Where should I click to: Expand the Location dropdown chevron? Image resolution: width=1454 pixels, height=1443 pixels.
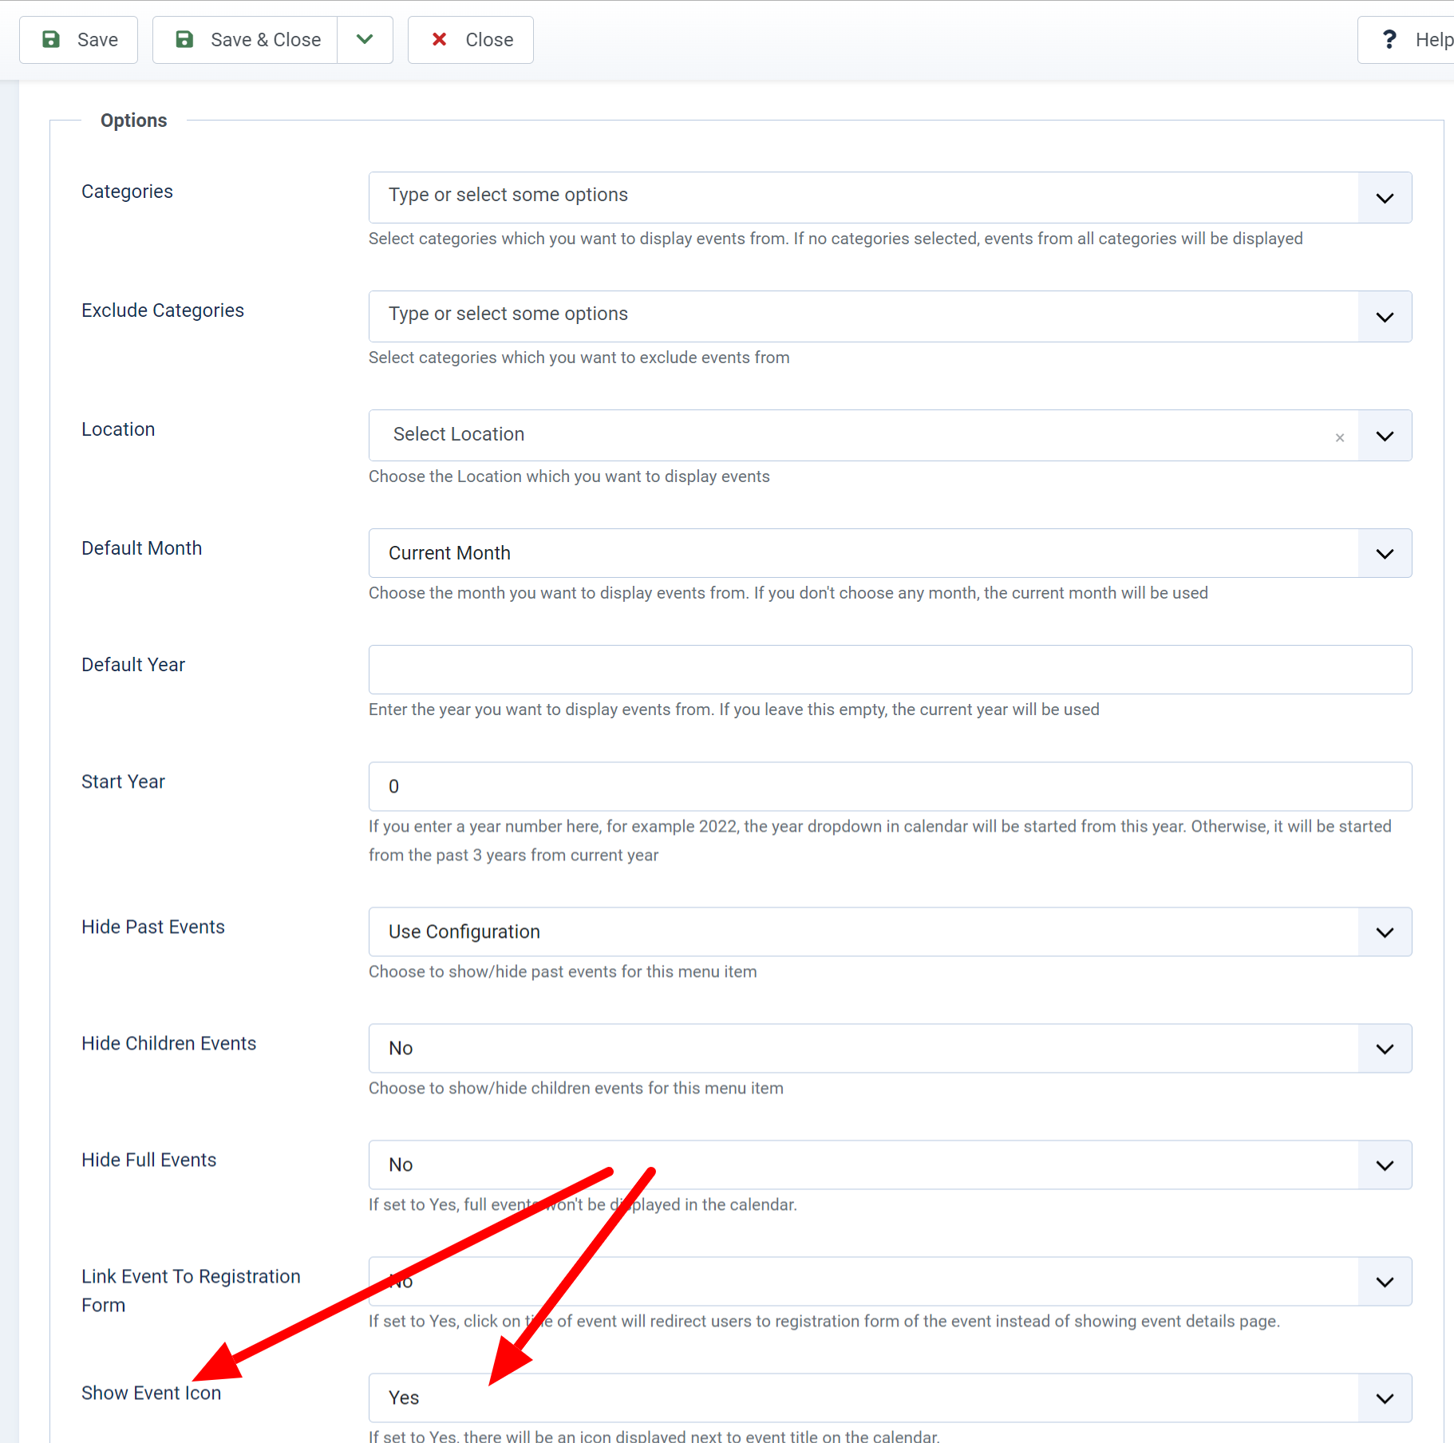pyautogui.click(x=1385, y=436)
